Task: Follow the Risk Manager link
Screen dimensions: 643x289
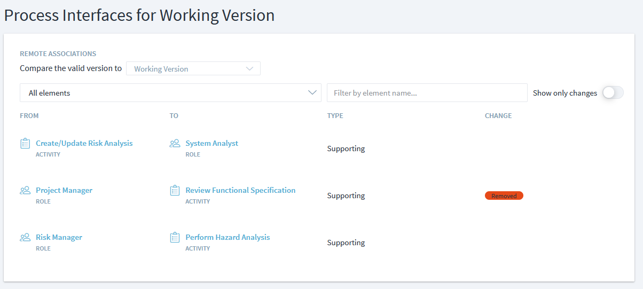Action: [59, 237]
